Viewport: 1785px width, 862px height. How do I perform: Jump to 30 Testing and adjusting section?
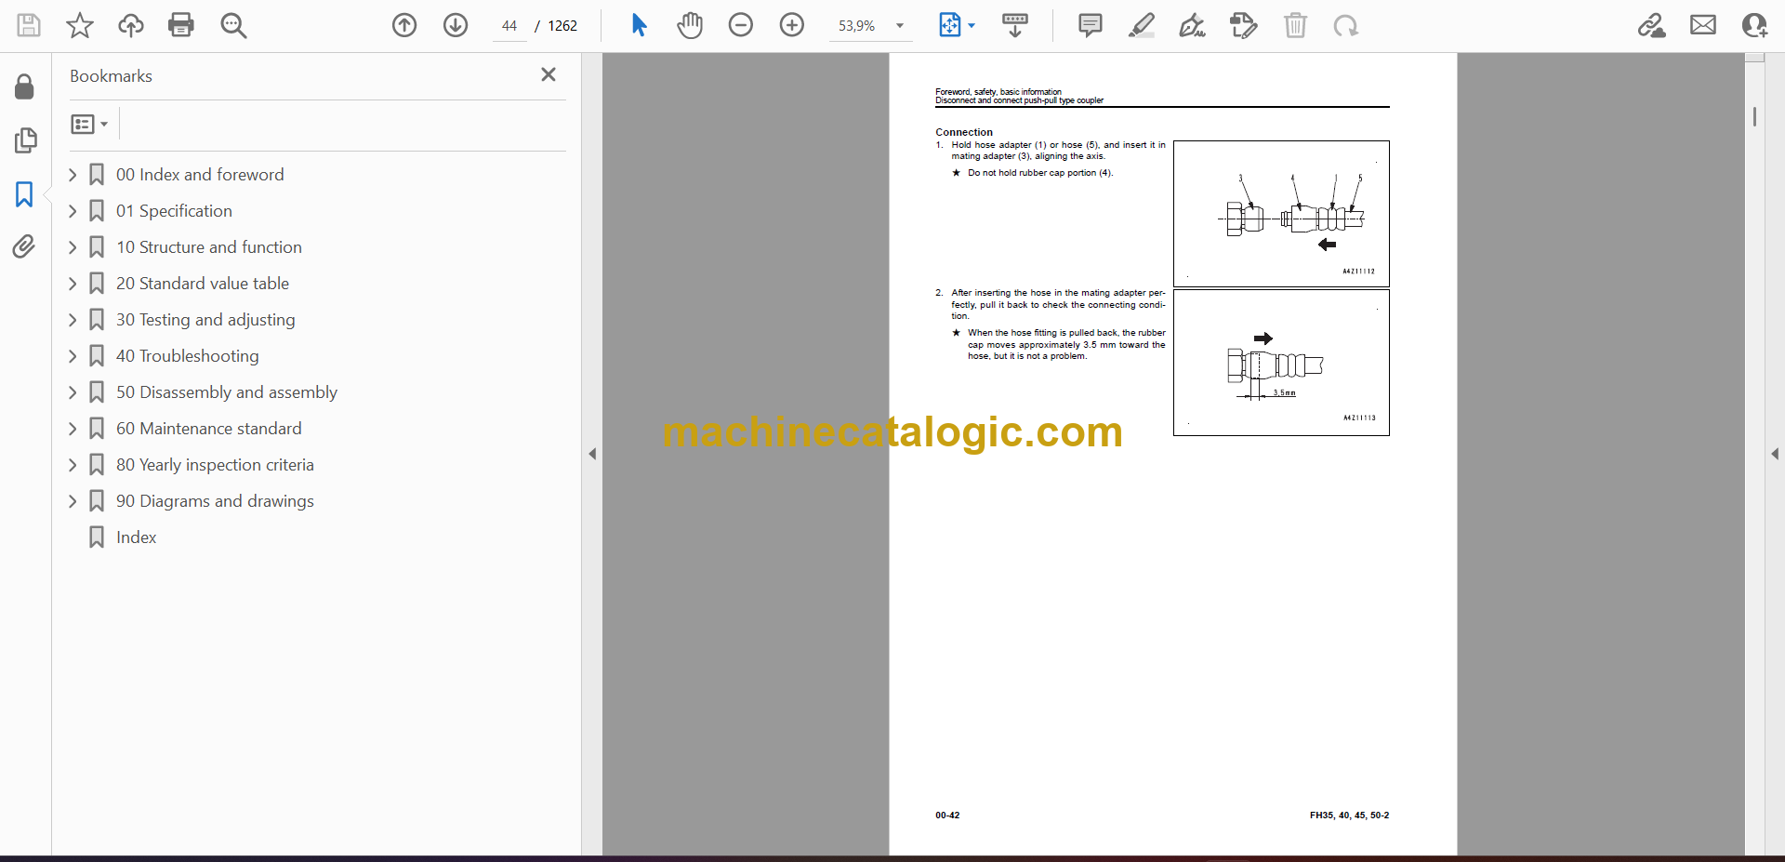tap(205, 320)
